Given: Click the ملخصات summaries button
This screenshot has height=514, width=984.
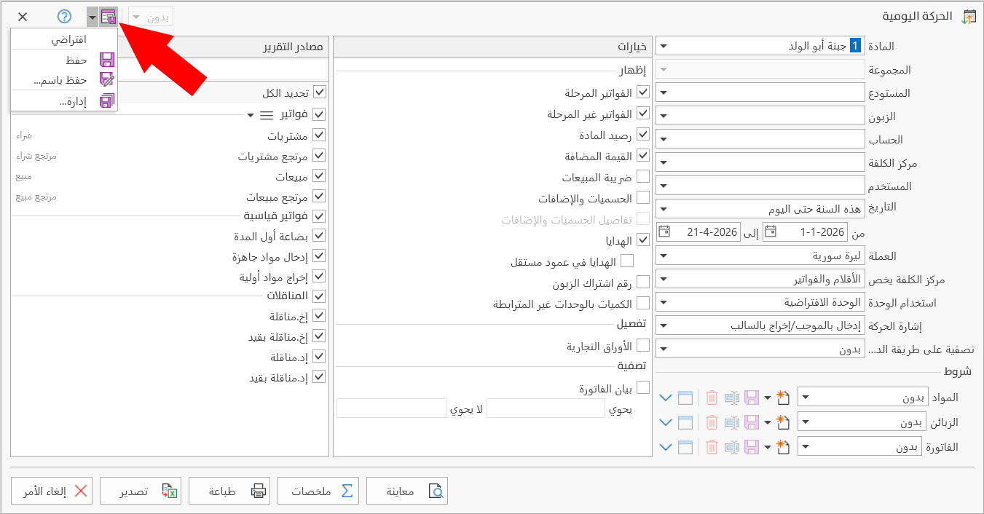Looking at the screenshot, I should (x=318, y=491).
